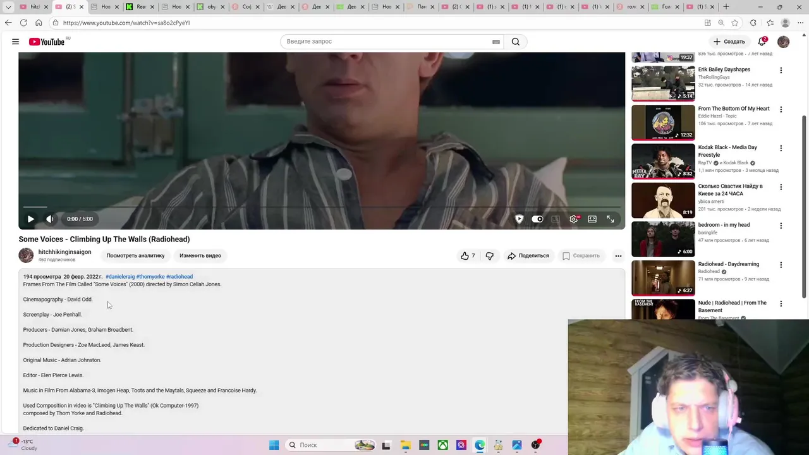Click the Сохранить save button
Screen dimensions: 809x455
pyautogui.click(x=581, y=256)
